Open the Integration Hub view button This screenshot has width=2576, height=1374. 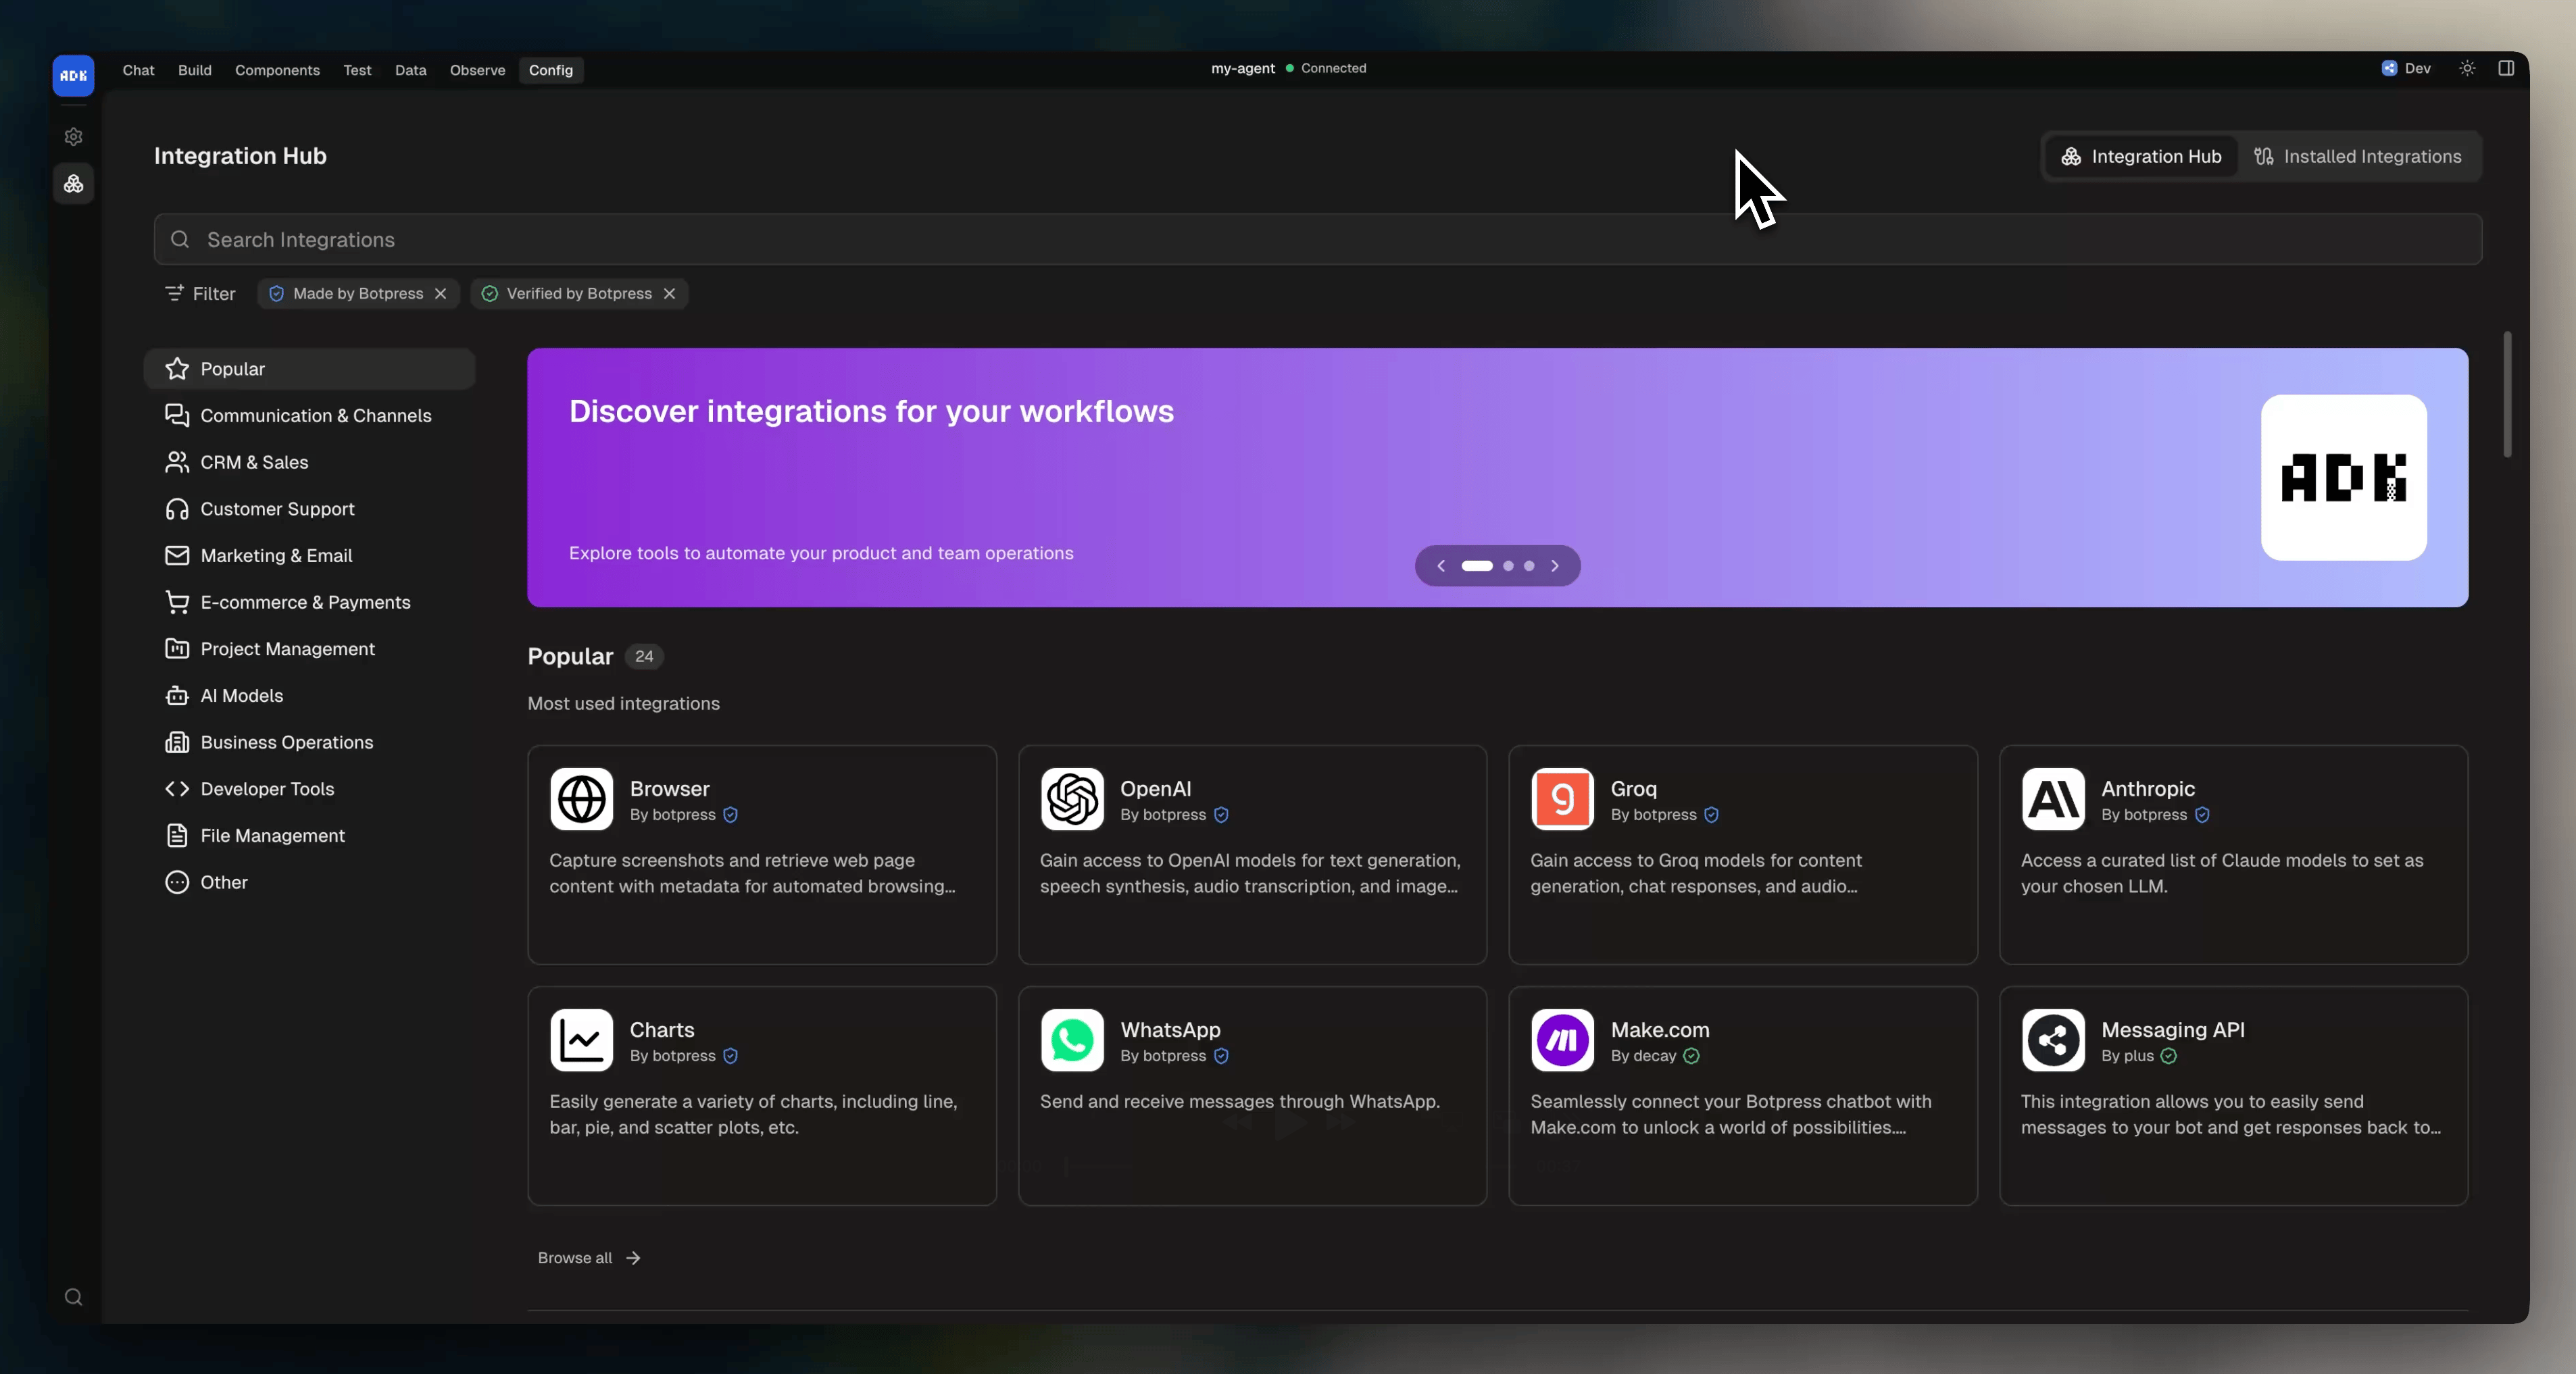[x=2141, y=157]
